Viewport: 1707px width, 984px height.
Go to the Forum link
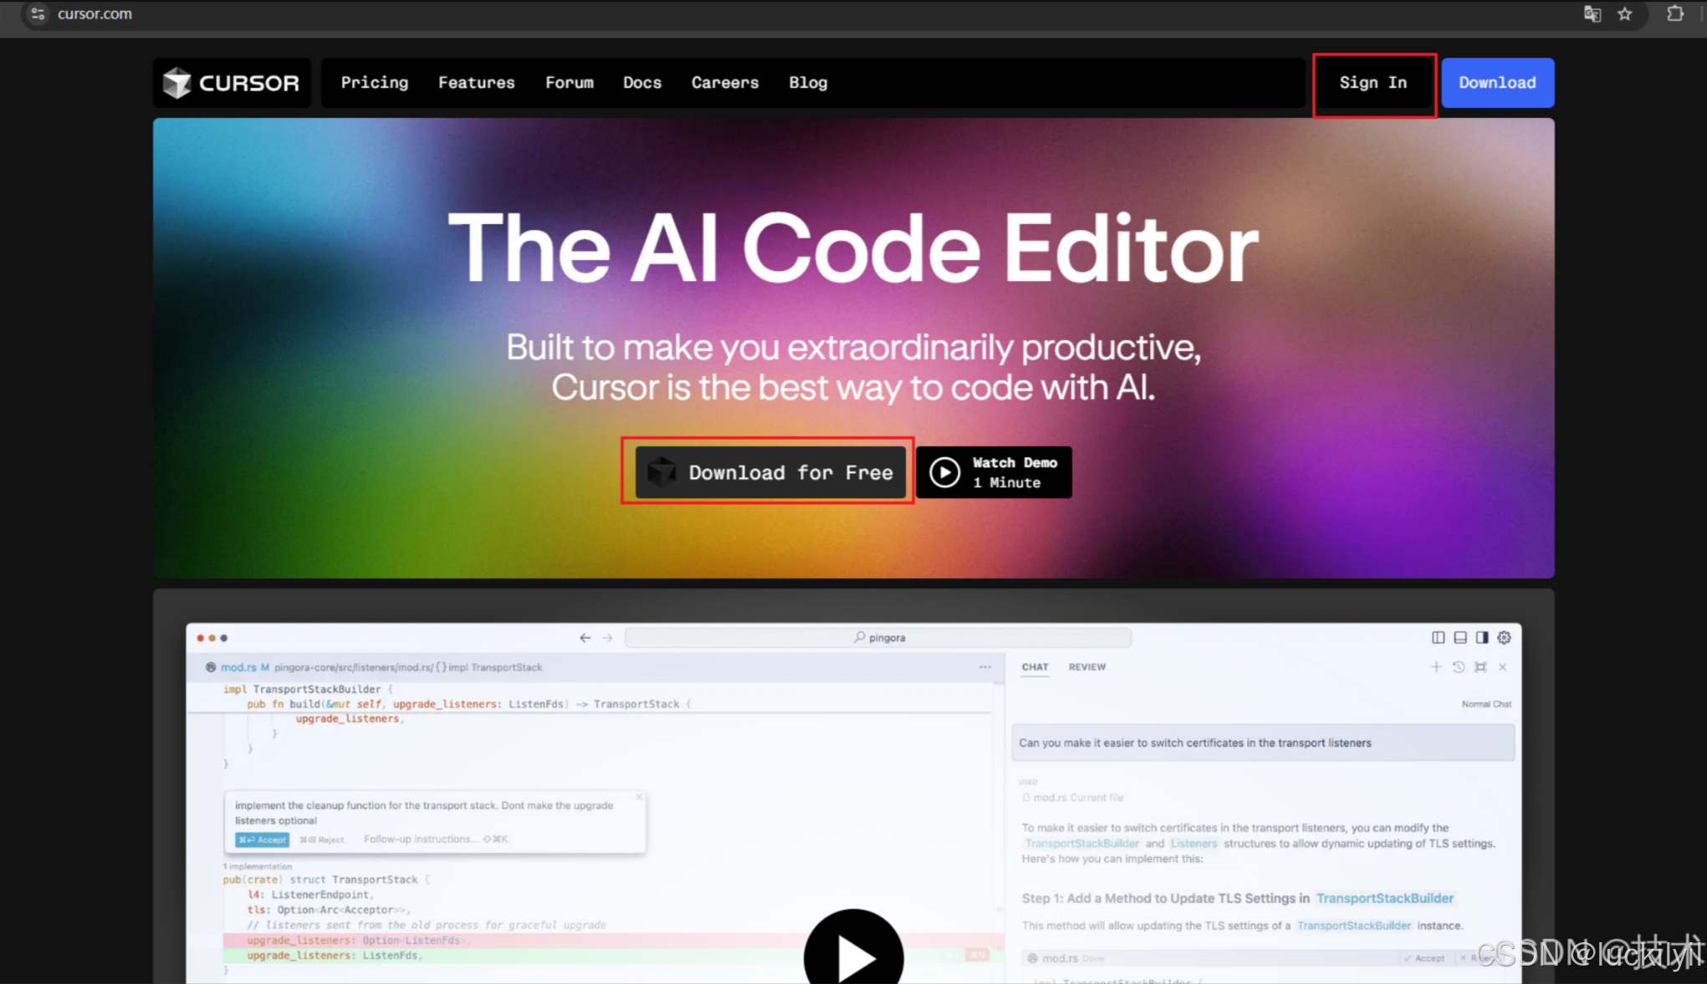(x=570, y=83)
